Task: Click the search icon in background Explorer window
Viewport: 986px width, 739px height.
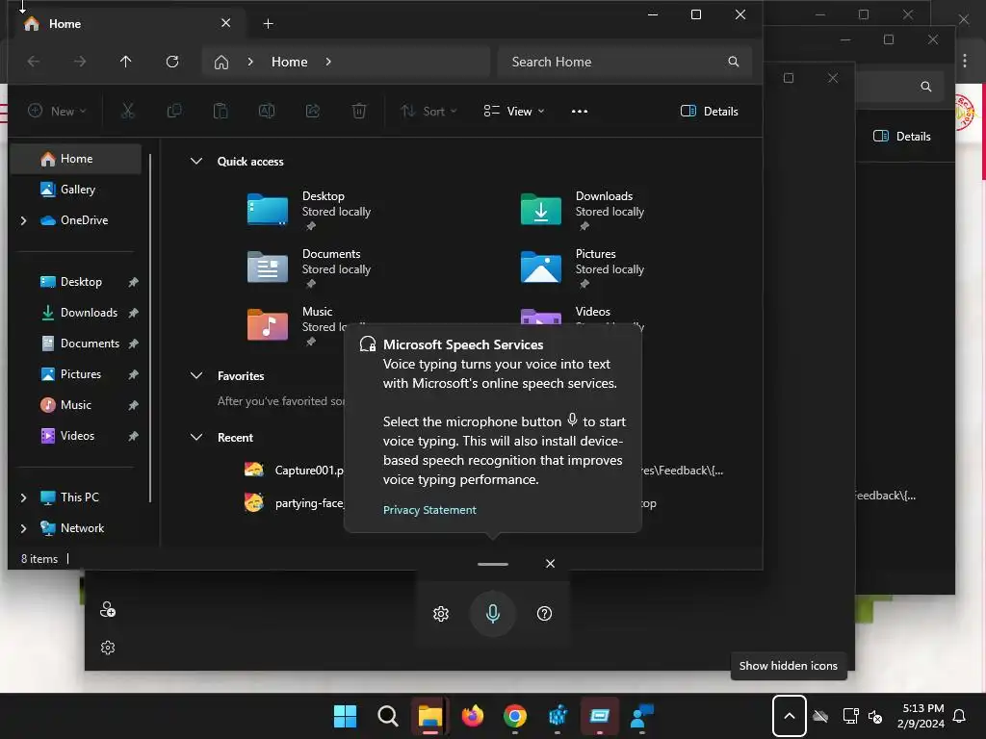Action: [x=925, y=87]
